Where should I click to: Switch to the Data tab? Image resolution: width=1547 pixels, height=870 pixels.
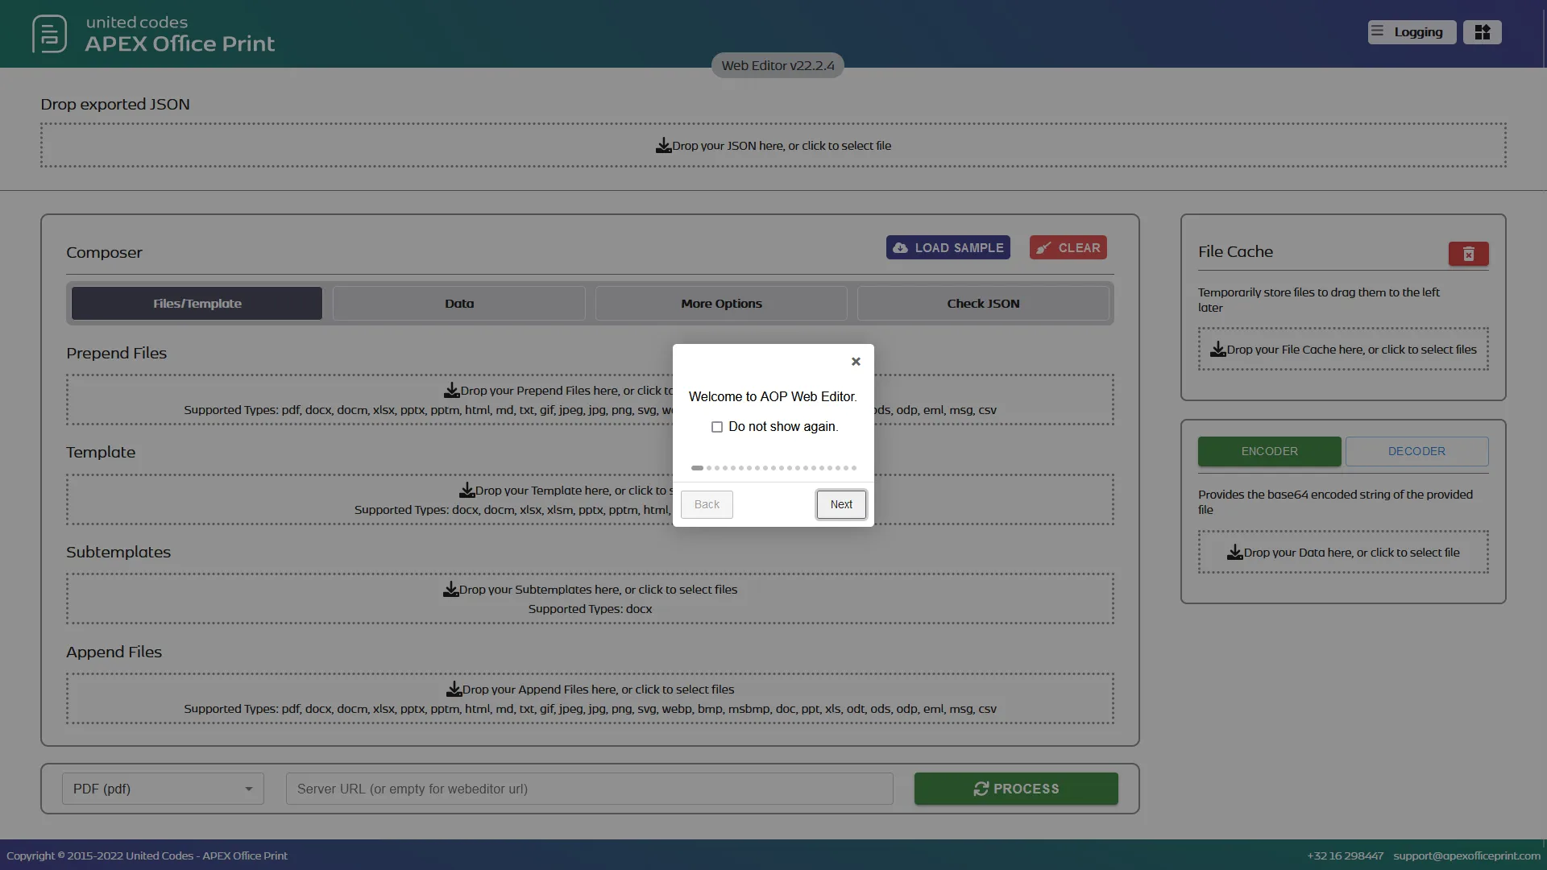click(459, 304)
